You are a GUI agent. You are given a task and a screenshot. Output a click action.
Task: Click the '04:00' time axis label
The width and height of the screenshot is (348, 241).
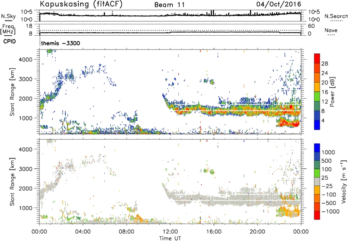[83, 232]
